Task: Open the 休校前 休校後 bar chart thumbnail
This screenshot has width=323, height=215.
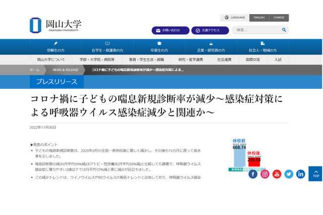Action: [247, 155]
